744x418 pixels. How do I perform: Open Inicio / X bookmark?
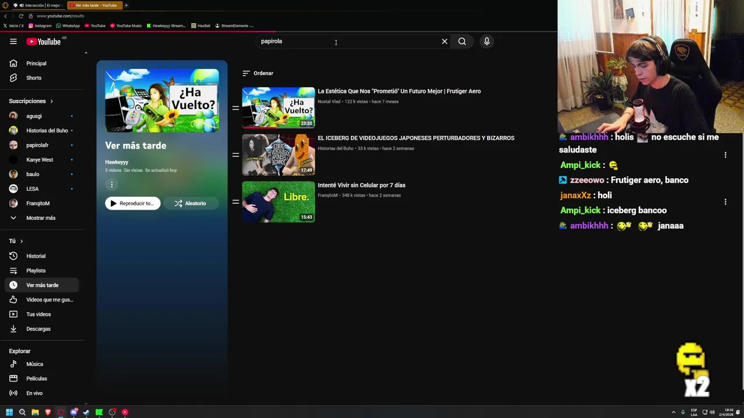click(14, 26)
